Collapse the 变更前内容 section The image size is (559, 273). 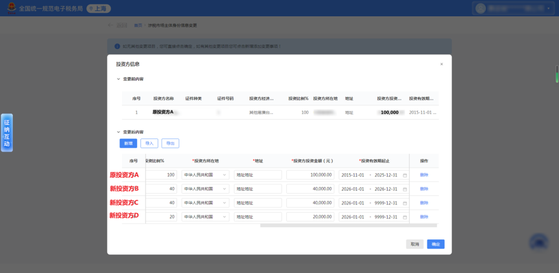118,79
